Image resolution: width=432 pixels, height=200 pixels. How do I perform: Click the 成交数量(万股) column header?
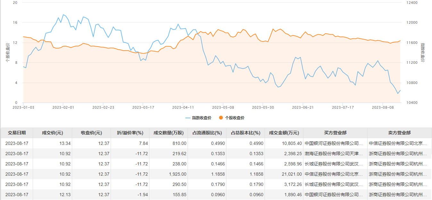tap(168, 133)
